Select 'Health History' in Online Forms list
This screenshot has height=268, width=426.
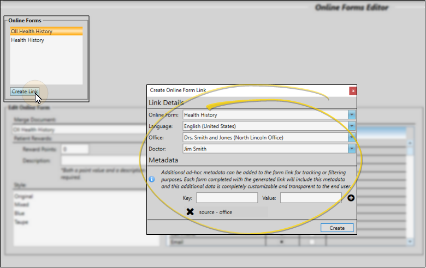(x=46, y=40)
